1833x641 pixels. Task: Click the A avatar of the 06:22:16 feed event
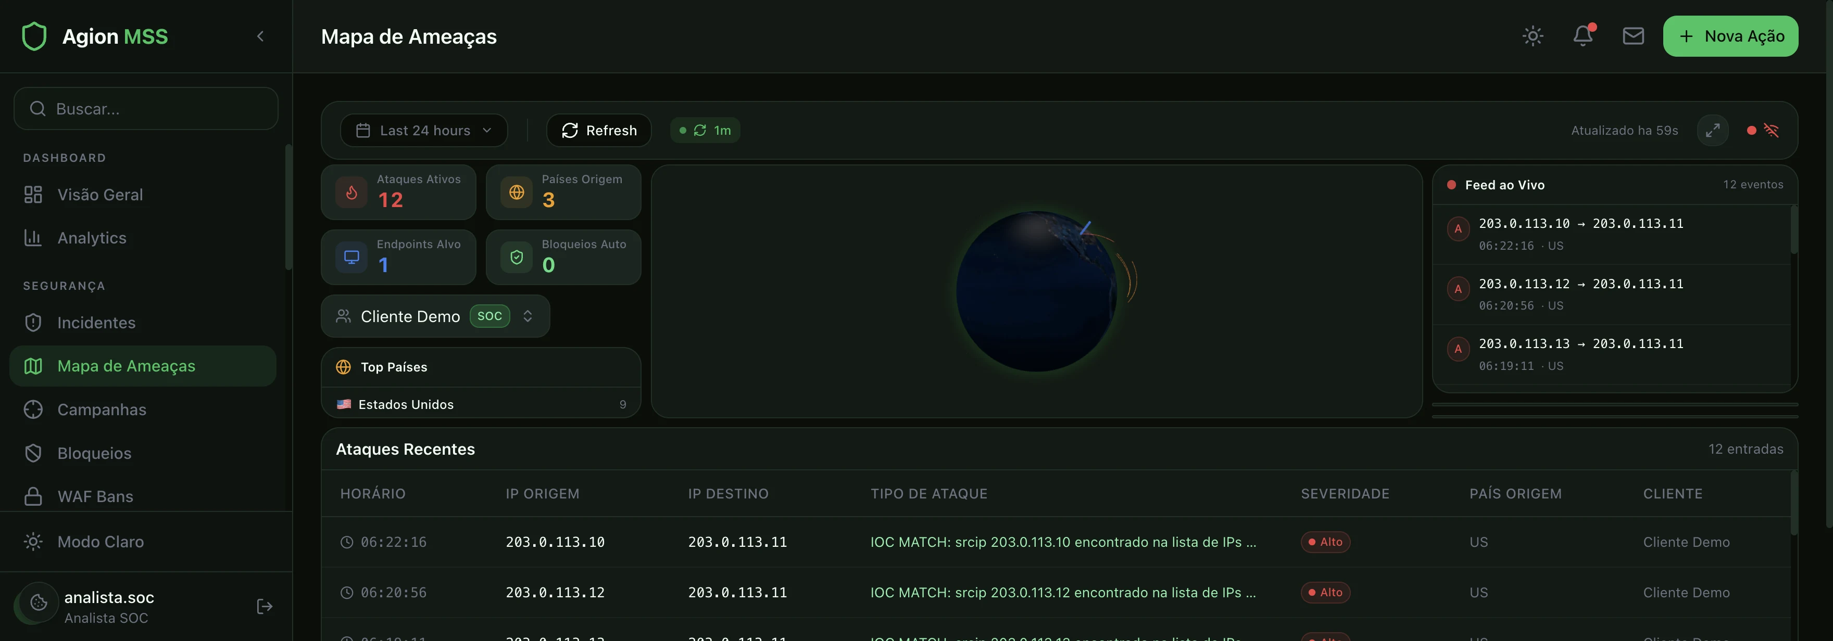pyautogui.click(x=1458, y=229)
